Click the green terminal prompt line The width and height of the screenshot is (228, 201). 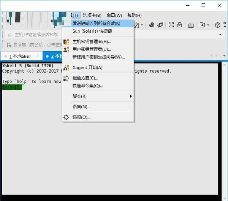point(13,87)
